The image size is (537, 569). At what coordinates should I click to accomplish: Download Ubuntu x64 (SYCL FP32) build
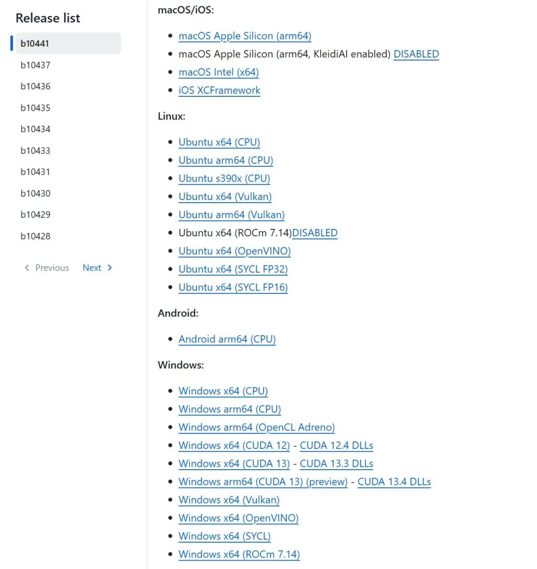click(233, 269)
